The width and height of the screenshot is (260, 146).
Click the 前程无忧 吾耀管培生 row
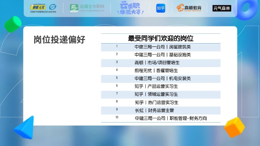tap(161, 70)
